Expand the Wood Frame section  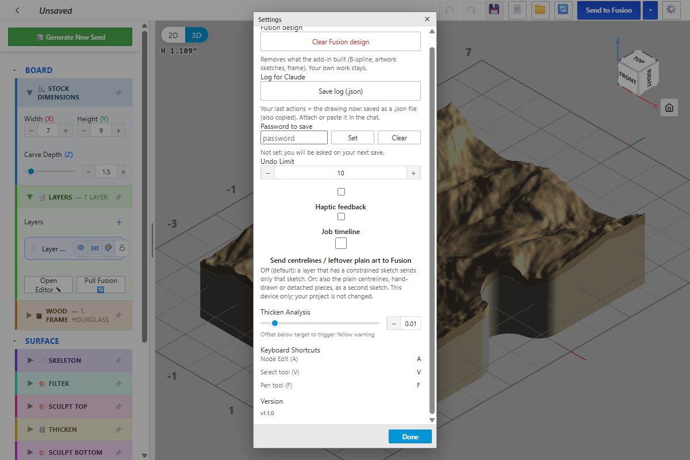(x=29, y=315)
